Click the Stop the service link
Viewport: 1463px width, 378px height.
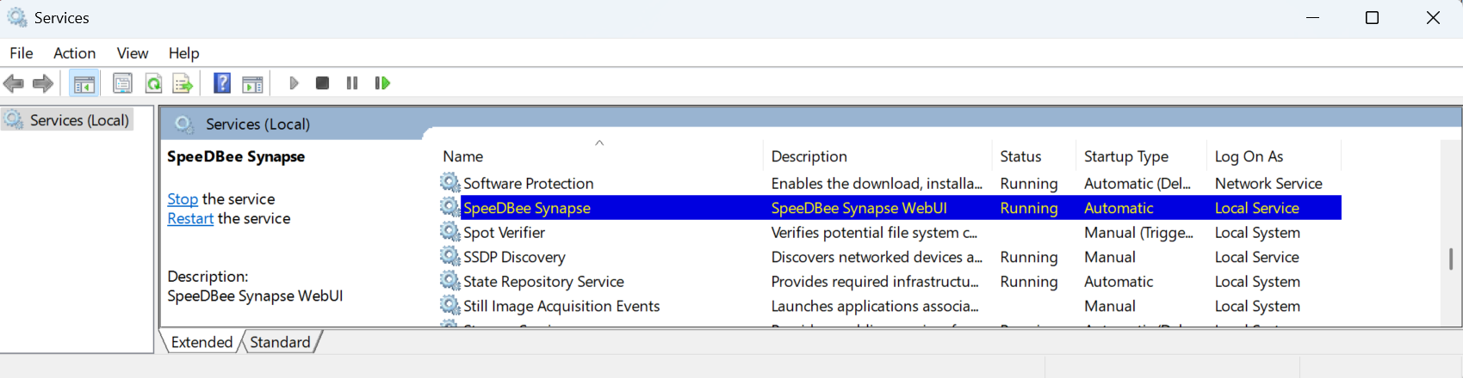(x=183, y=199)
